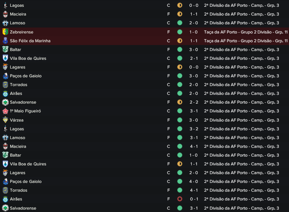The image size is (289, 212).
Task: Open the São Félix da Marinha team name
Action: 30,41
